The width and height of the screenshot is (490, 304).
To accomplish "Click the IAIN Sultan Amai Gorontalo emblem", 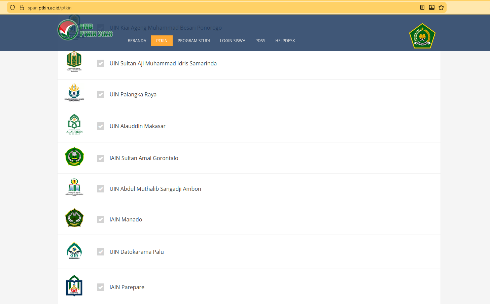I will pyautogui.click(x=74, y=157).
